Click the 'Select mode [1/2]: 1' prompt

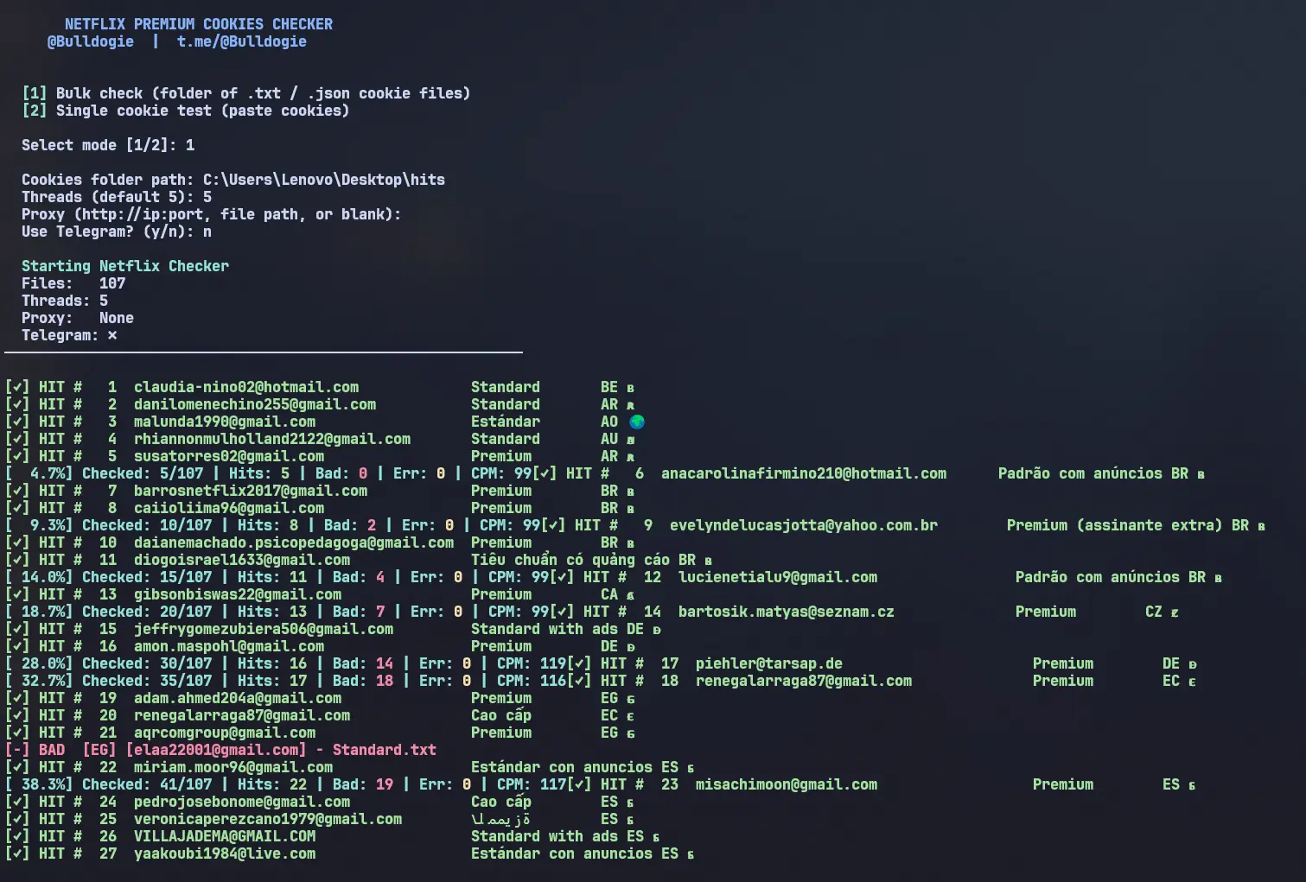pyautogui.click(x=108, y=145)
